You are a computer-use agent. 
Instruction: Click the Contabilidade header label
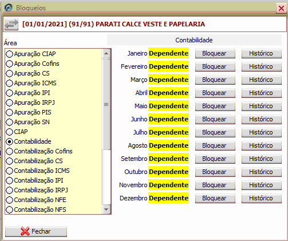[194, 40]
